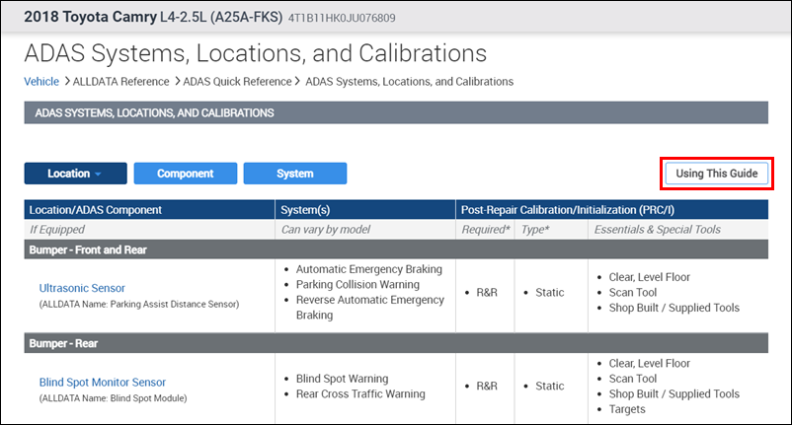
Task: Click the Automatic Emergency Braking entry
Action: (x=368, y=269)
